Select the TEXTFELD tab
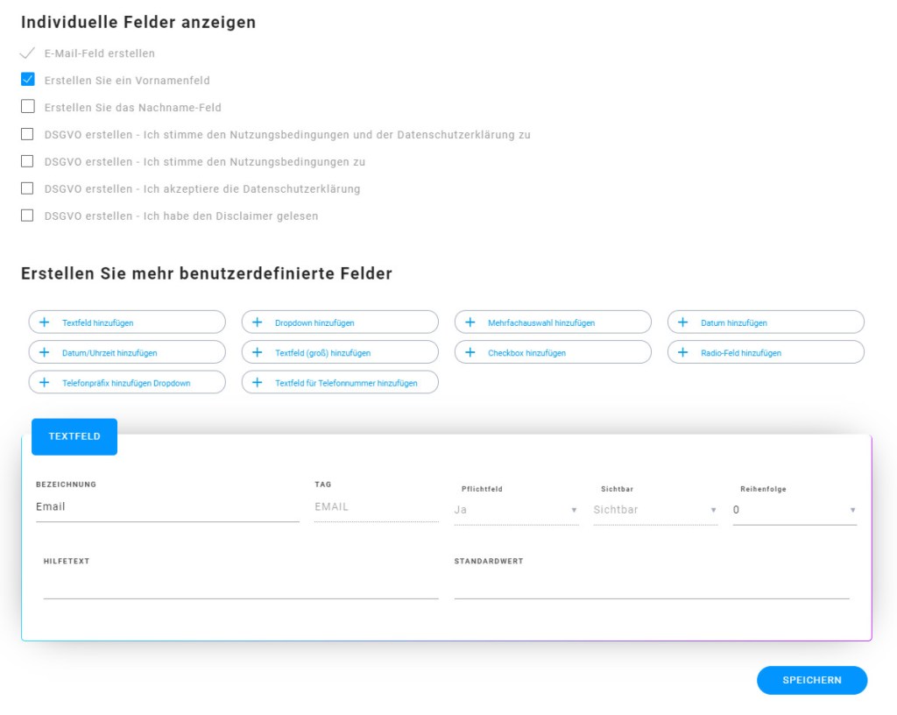The image size is (897, 715). [74, 436]
